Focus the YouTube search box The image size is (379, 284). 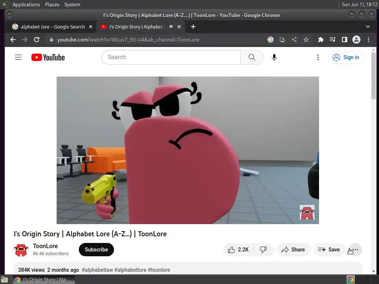pyautogui.click(x=171, y=57)
